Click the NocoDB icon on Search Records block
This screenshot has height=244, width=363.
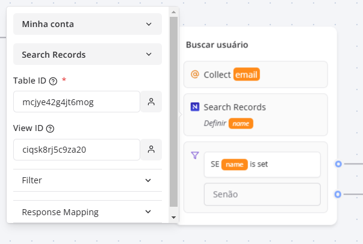[194, 107]
